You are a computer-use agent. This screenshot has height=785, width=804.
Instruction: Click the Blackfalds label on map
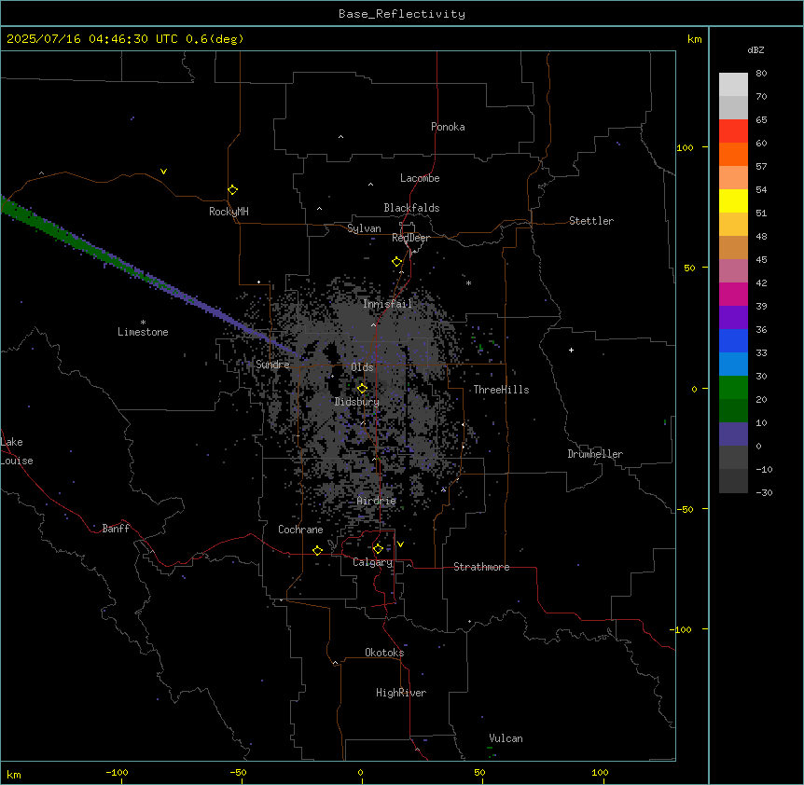(411, 208)
